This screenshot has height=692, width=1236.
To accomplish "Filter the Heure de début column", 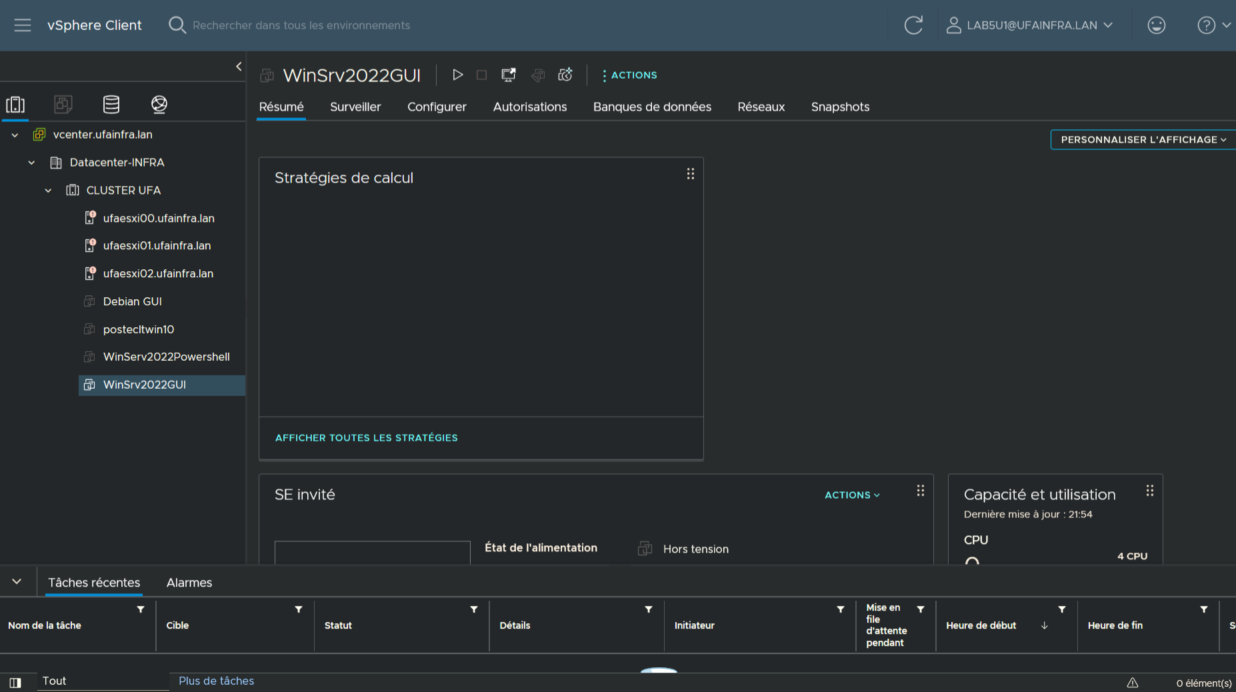I will tap(1062, 609).
